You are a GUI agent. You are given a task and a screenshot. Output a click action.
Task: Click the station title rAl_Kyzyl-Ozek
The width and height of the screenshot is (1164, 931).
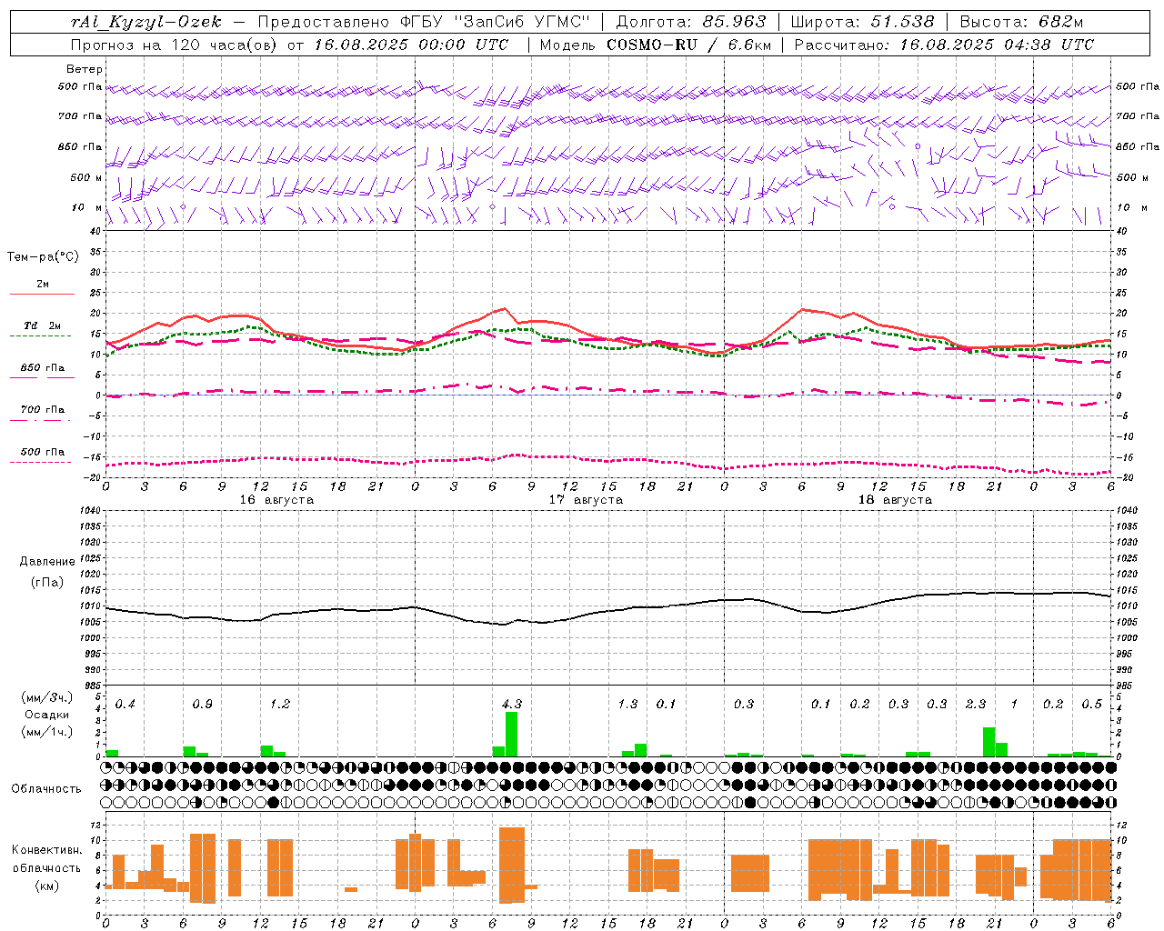(x=145, y=22)
